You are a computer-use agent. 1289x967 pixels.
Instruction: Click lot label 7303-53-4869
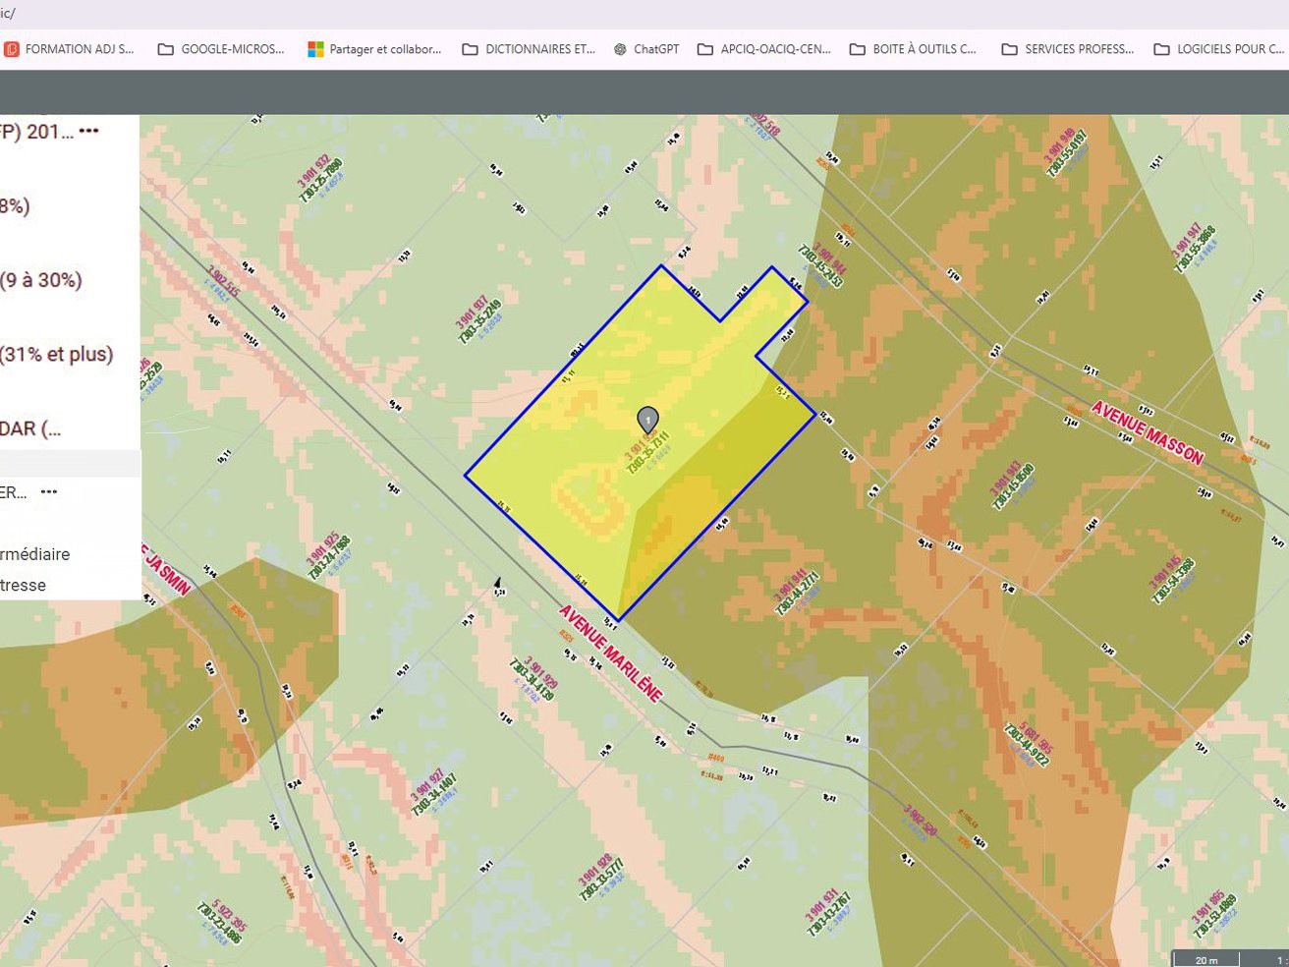tap(1216, 916)
